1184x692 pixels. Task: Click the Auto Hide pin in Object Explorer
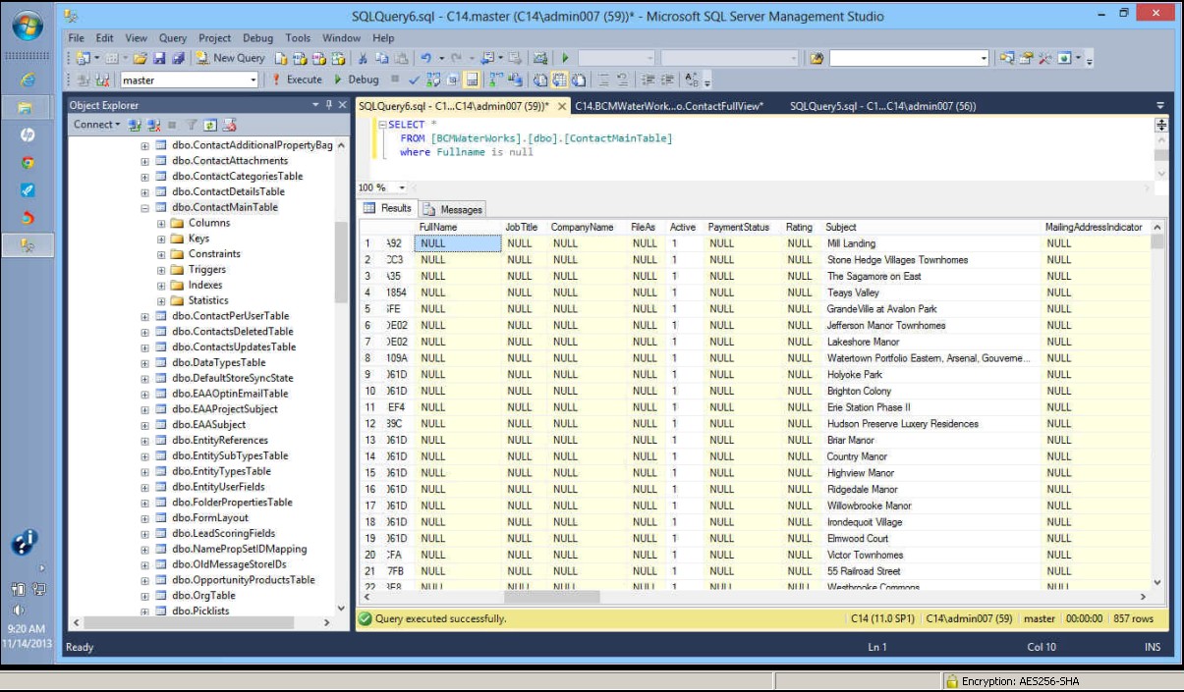(x=329, y=105)
